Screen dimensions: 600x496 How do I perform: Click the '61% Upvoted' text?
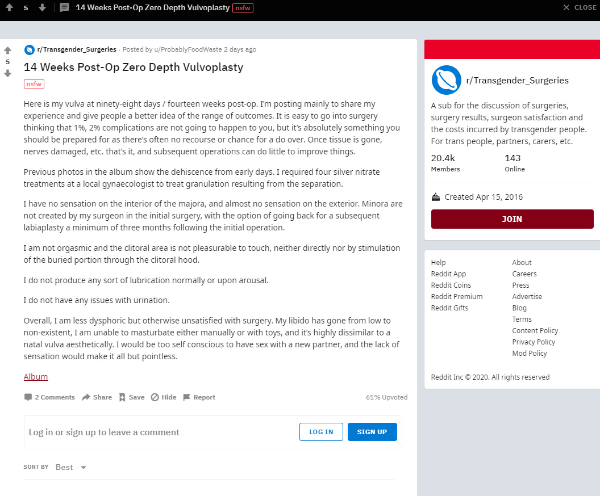(x=386, y=397)
